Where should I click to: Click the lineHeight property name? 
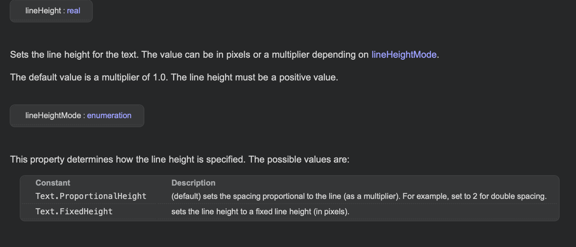click(43, 11)
